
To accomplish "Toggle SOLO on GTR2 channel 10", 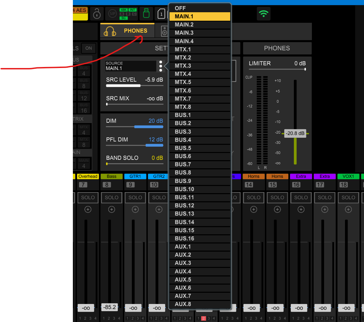I will pos(159,198).
